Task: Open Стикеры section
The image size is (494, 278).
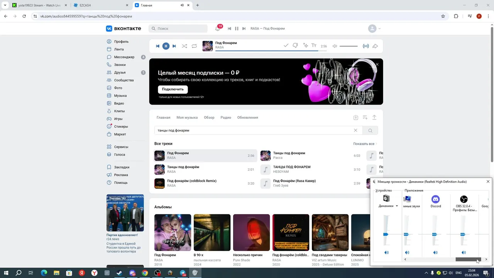Action: (x=121, y=126)
